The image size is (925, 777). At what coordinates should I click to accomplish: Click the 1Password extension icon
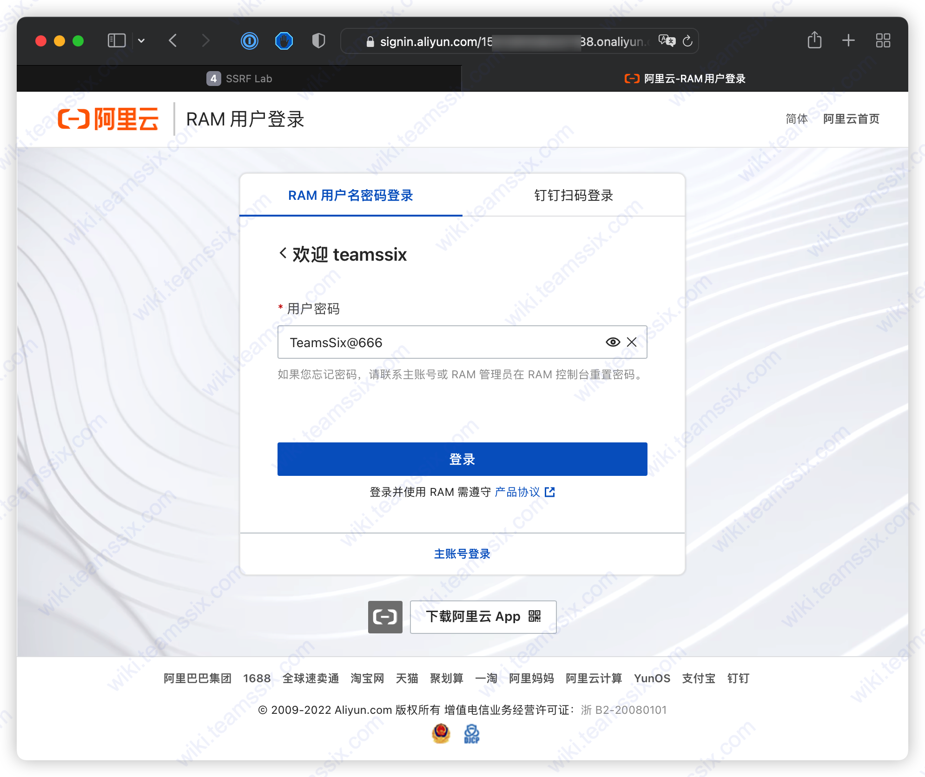point(250,41)
